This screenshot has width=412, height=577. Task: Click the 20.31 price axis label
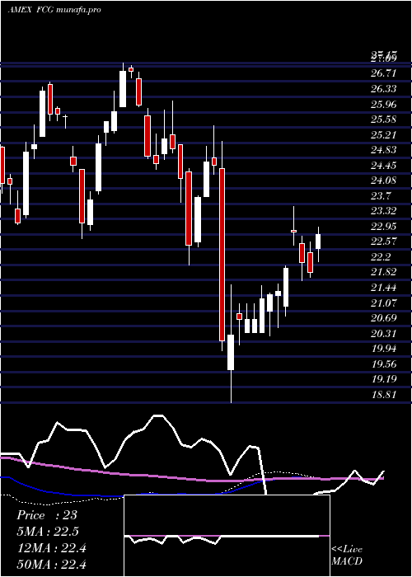click(x=383, y=334)
